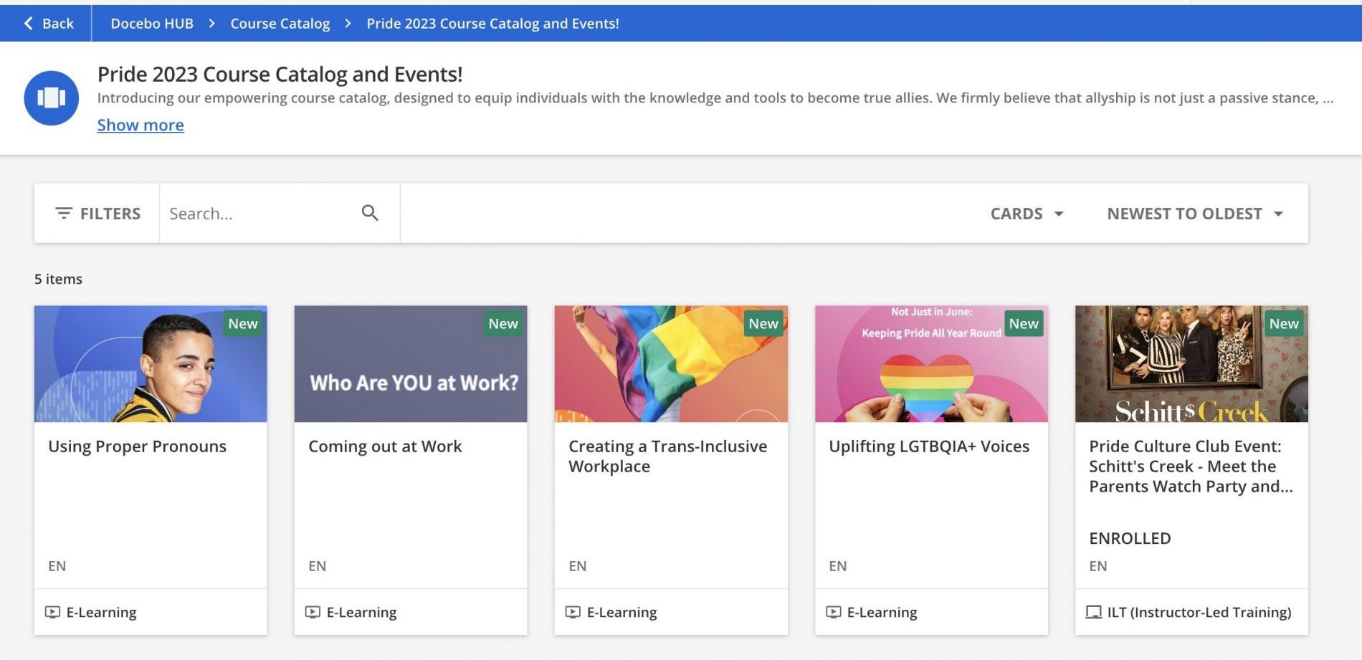
Task: Click the arrow beside NEWEST TO OLDEST
Action: [1278, 214]
